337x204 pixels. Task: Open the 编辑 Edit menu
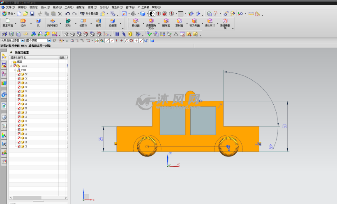coord(22,7)
